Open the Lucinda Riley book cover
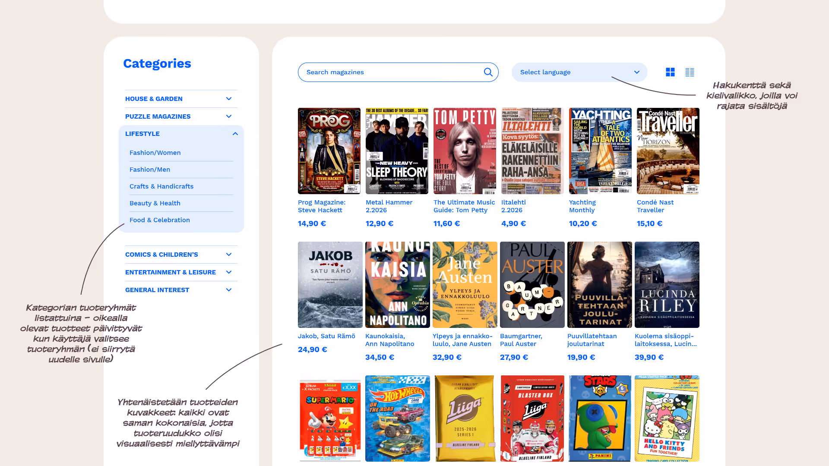This screenshot has height=466, width=829. click(667, 285)
